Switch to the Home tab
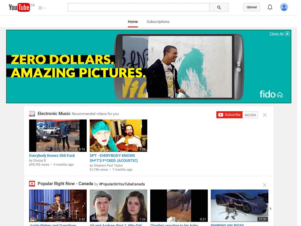This screenshot has height=226, width=301. [133, 22]
